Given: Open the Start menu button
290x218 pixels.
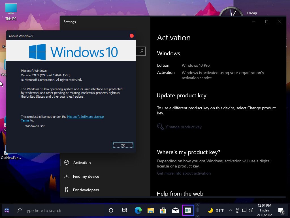Looking at the screenshot, I should pyautogui.click(x=7, y=210).
